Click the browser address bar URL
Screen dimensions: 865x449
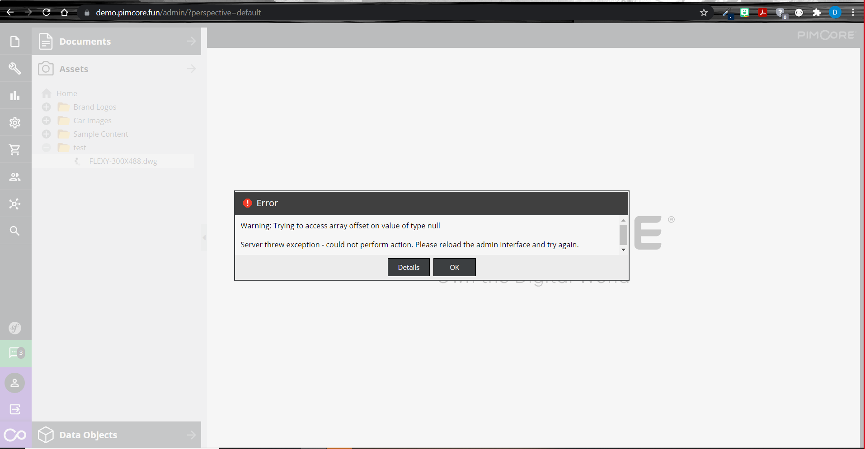pos(179,13)
